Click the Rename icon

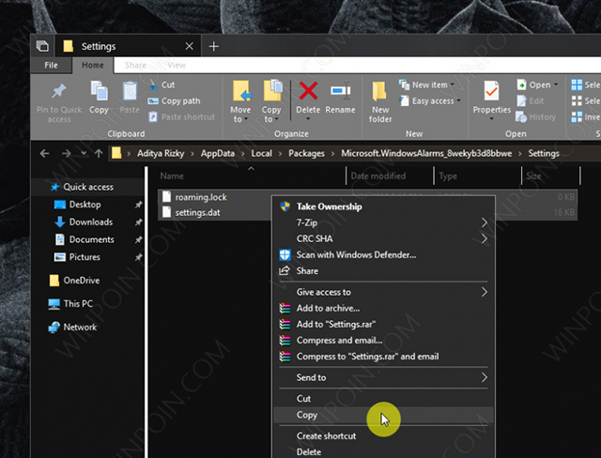point(340,91)
